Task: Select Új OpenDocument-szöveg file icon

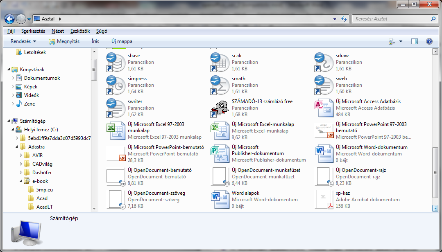Action: [x=116, y=200]
